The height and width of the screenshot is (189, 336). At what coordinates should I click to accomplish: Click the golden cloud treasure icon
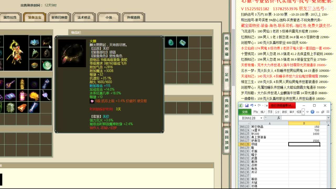click(34, 96)
